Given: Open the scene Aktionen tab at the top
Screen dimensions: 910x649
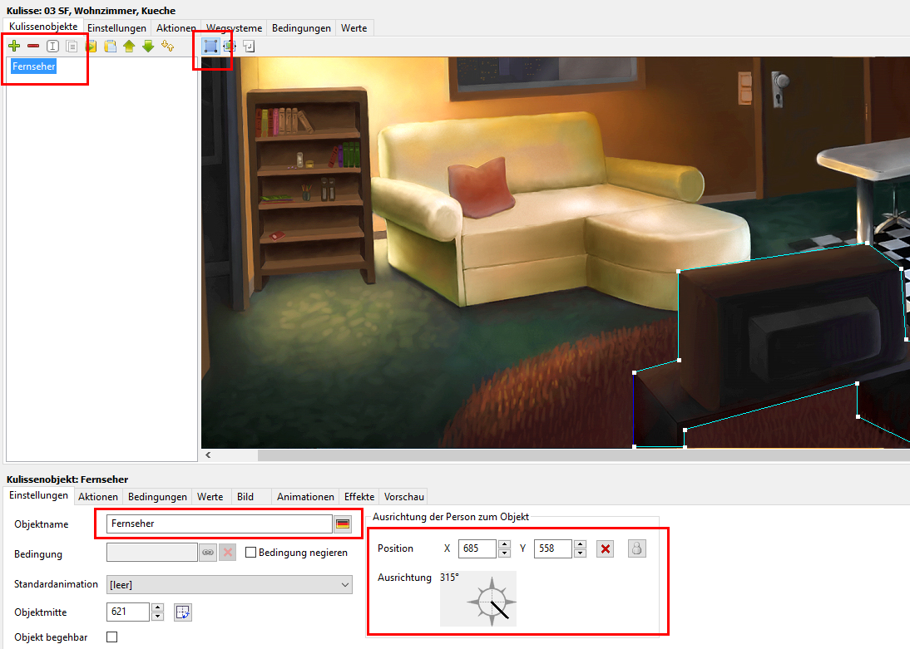Looking at the screenshot, I should click(176, 28).
